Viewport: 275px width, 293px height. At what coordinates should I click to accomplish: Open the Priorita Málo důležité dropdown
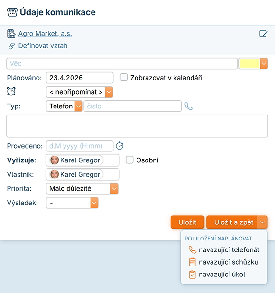click(82, 188)
